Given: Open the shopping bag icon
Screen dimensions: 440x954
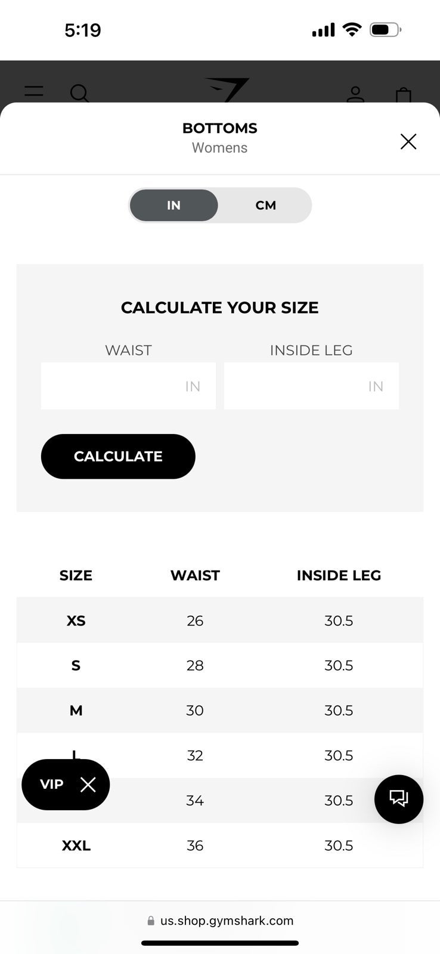Looking at the screenshot, I should [404, 95].
